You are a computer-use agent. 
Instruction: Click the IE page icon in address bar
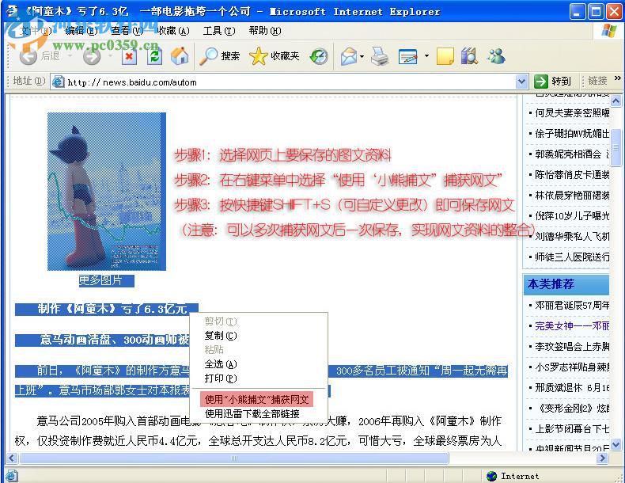pos(59,82)
